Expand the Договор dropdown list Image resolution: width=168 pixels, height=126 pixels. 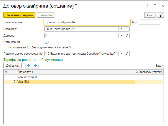[x=121, y=36]
